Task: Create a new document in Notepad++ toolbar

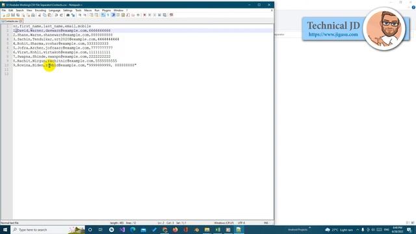Action: [4, 15]
